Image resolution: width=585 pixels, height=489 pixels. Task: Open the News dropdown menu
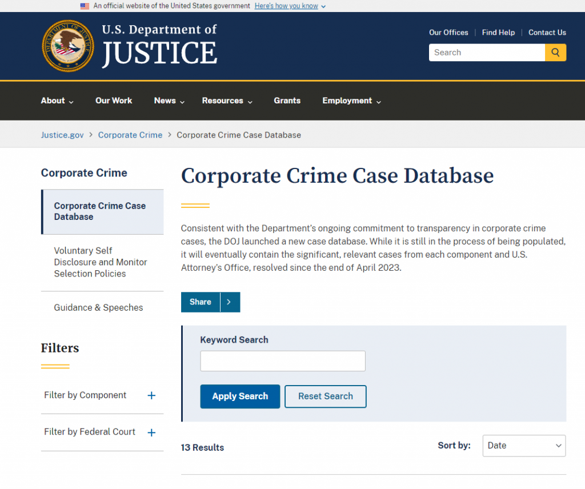tap(169, 101)
